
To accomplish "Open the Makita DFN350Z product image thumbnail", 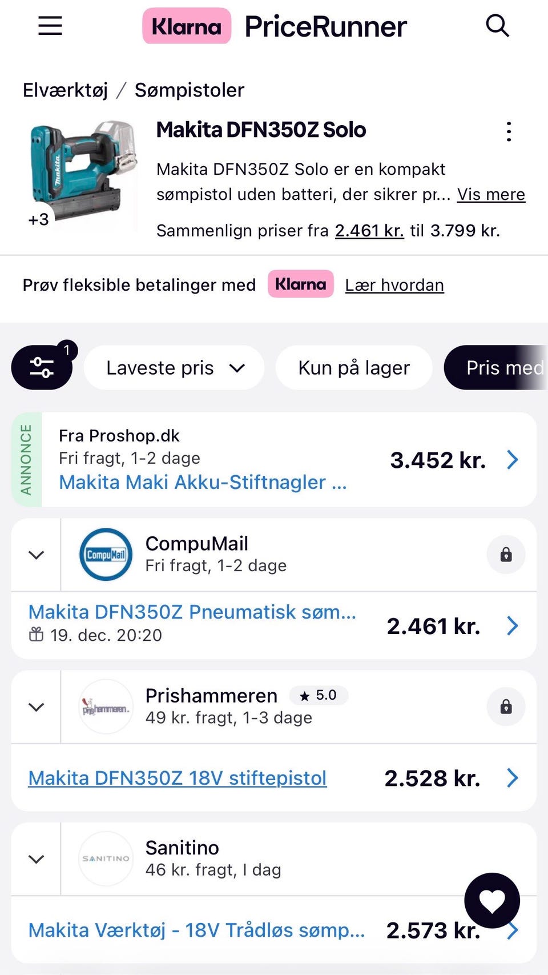I will (83, 171).
